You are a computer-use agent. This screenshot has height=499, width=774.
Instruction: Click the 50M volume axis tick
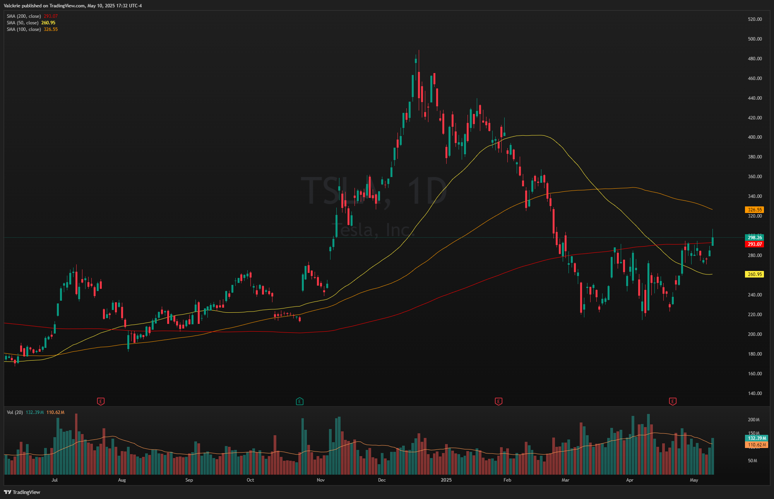pyautogui.click(x=752, y=461)
